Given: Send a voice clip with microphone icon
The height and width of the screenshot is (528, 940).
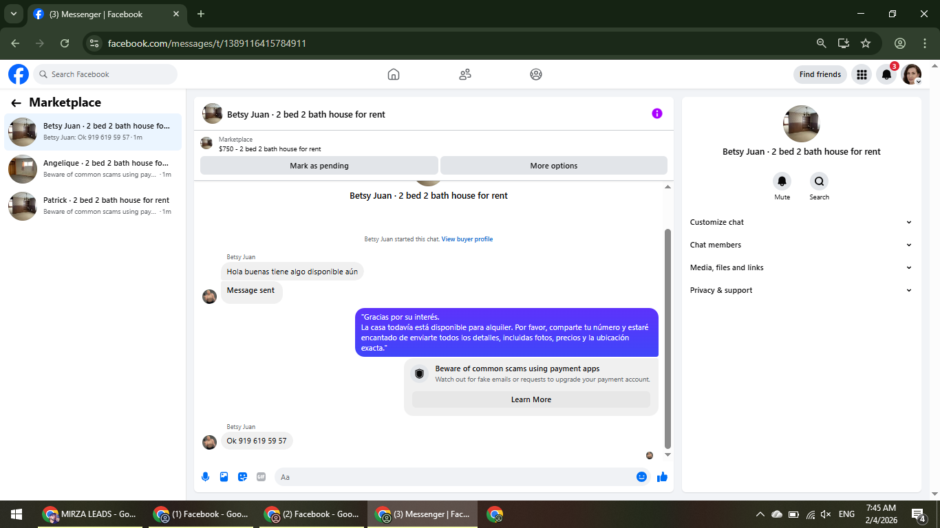Looking at the screenshot, I should (205, 476).
